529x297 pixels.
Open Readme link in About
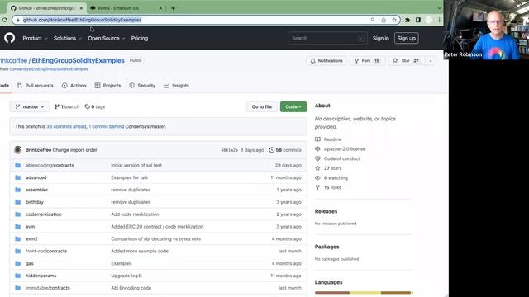pos(332,139)
